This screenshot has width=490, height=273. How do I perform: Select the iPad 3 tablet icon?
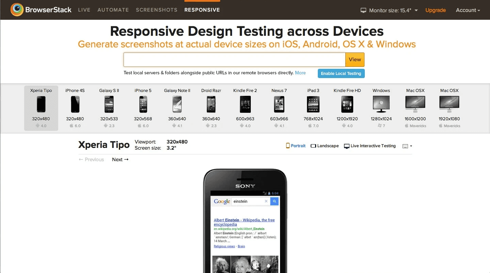313,104
